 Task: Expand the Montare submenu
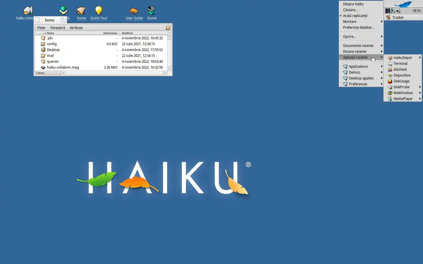361,22
